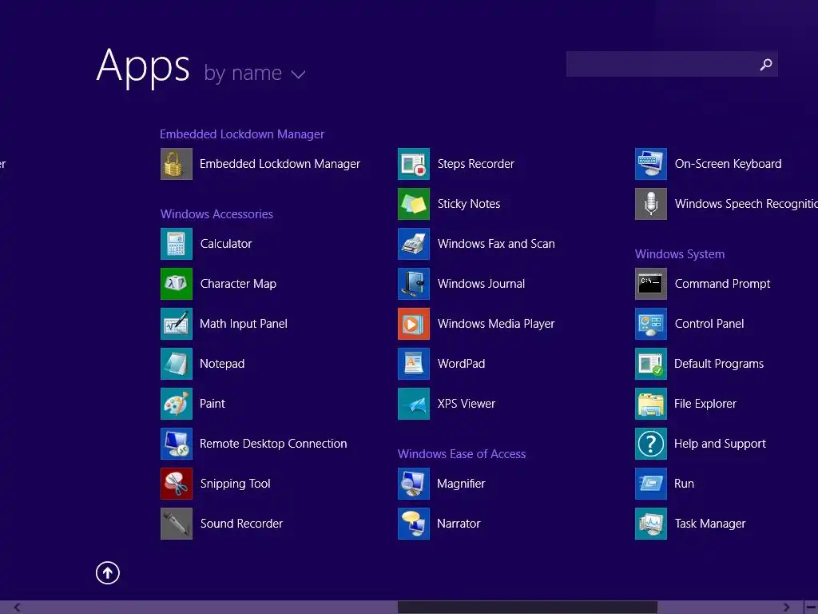Open Notepad via its icon
The image size is (818, 614).
point(177,364)
